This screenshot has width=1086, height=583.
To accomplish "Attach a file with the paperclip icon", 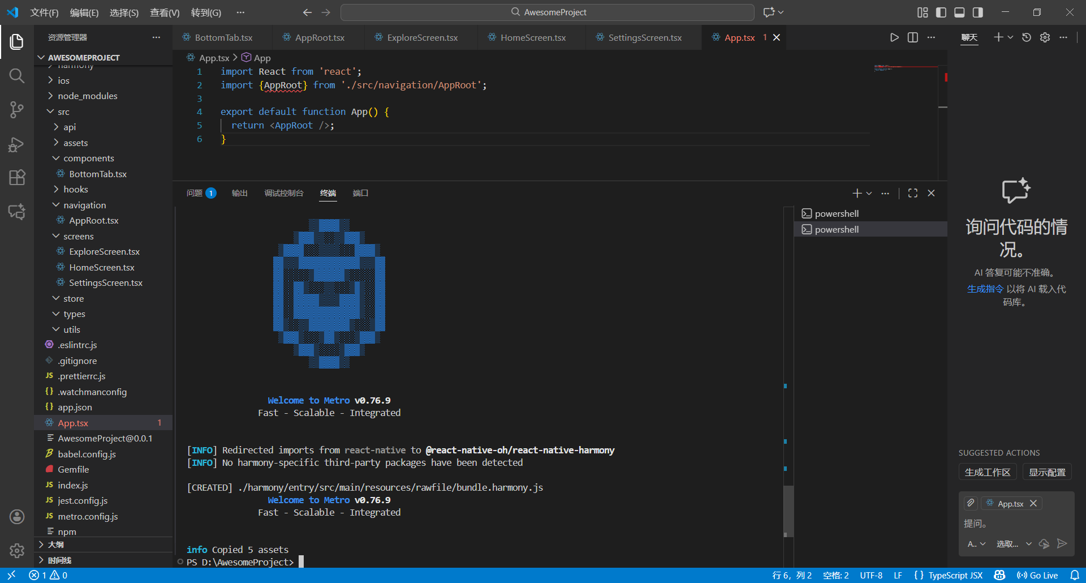I will (971, 503).
